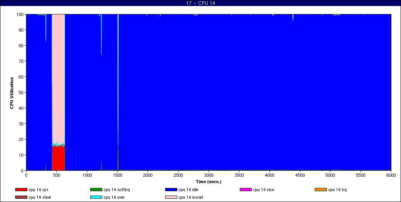
Task: Select the 'cpu 14 iowait' legend label
Action: point(191,198)
